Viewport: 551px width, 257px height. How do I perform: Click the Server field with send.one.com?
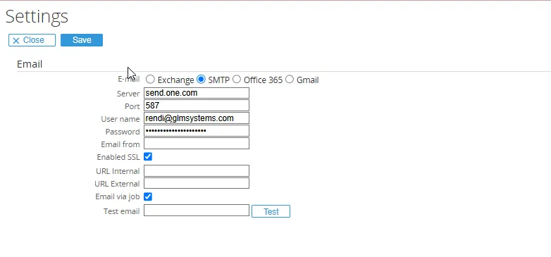197,93
